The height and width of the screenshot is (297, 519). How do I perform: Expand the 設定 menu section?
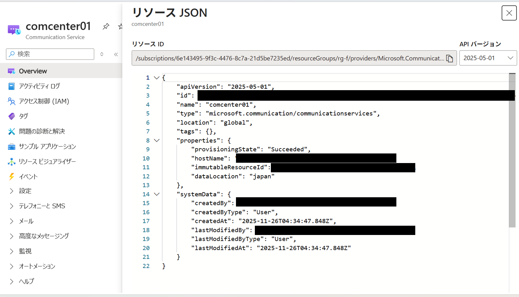click(12, 191)
